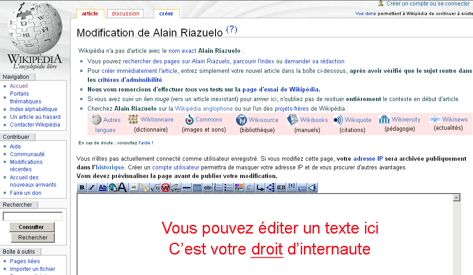
Task: Open the Communauté link
Action: pos(27,154)
